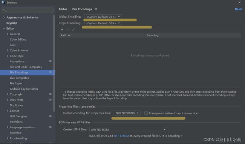Expand the Code Style node
245x144 pixels.
(x=7, y=56)
